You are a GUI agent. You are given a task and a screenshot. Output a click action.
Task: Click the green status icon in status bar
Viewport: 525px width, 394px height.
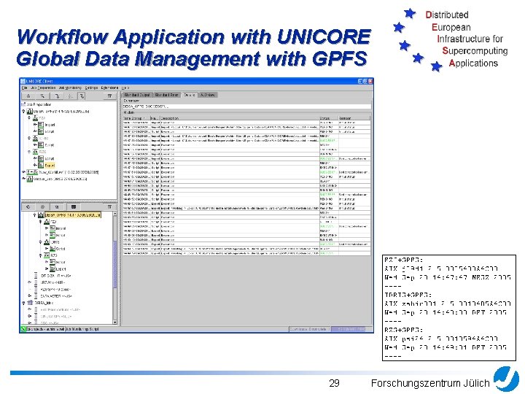click(x=23, y=329)
